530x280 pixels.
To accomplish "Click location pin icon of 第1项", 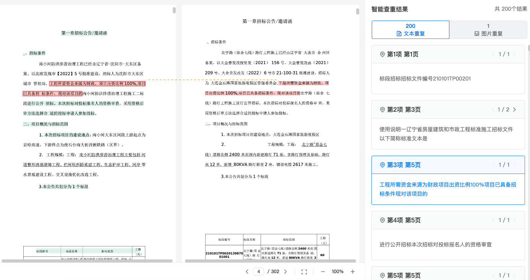I will [382, 54].
